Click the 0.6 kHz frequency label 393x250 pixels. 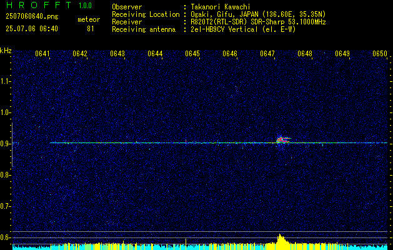[5, 237]
